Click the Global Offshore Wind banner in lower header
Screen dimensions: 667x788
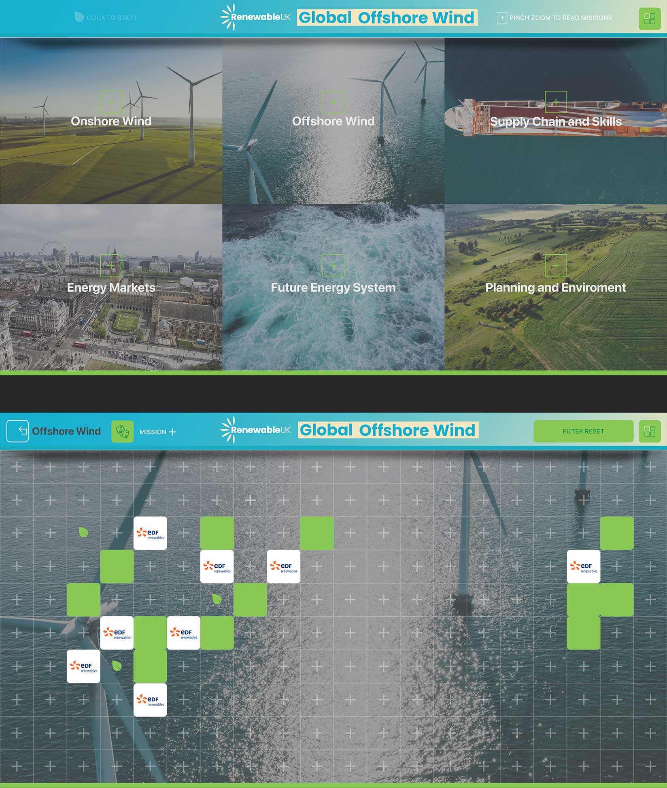pos(388,430)
